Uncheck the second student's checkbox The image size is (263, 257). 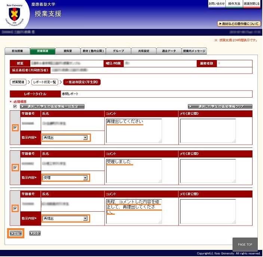pos(15,168)
